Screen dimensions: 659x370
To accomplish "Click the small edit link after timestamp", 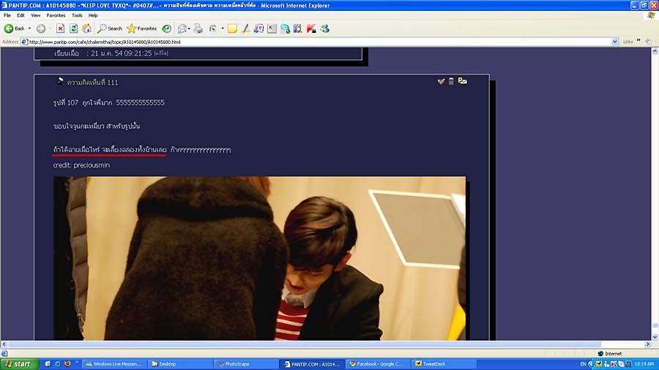I will pos(161,53).
